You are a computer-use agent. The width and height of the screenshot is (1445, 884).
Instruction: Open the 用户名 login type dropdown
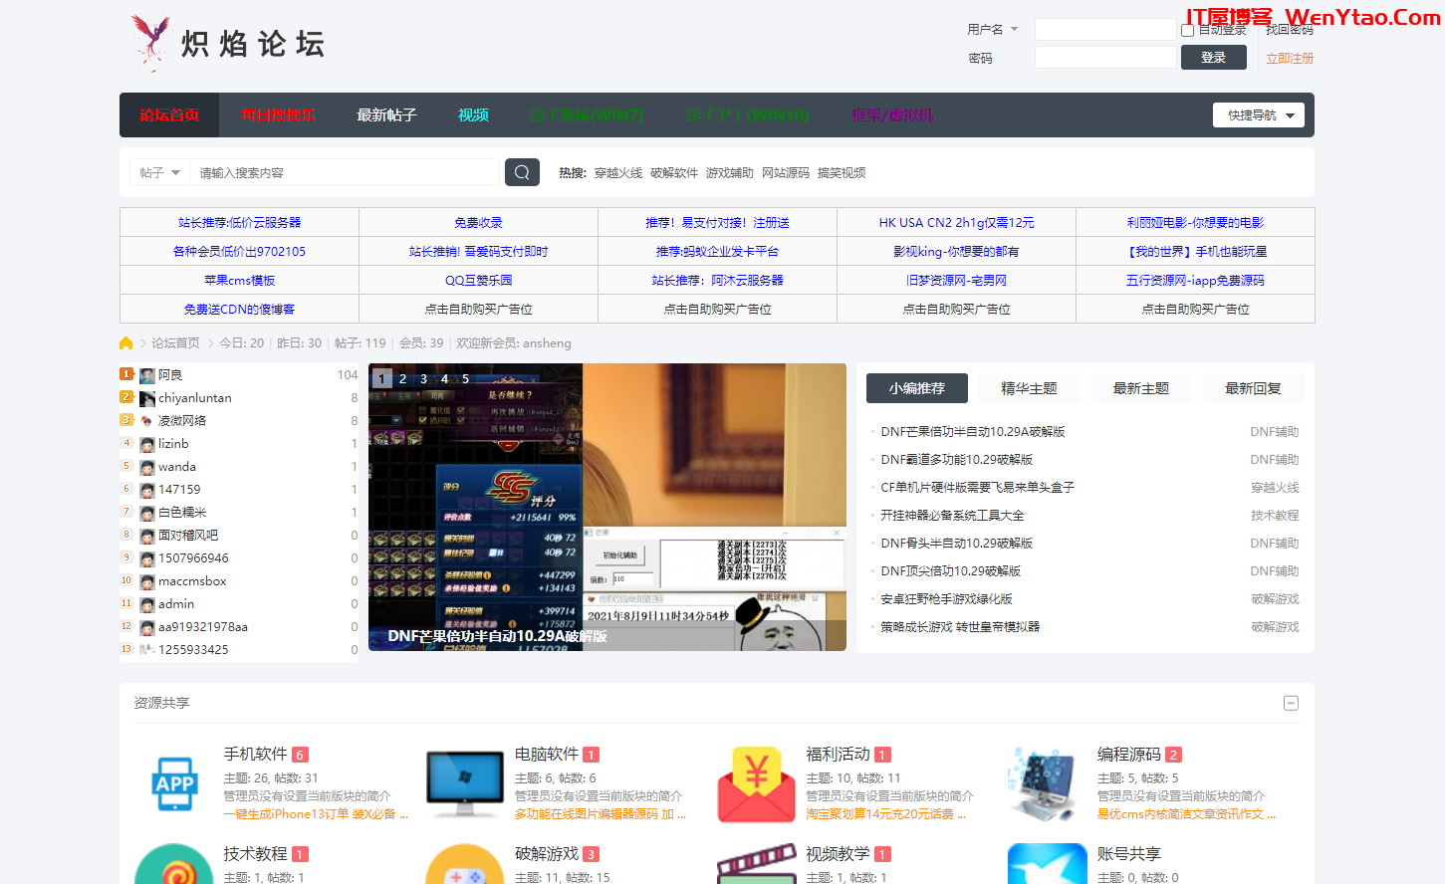993,30
